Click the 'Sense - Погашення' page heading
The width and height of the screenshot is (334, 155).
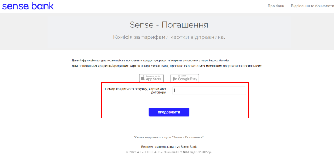[x=169, y=25]
